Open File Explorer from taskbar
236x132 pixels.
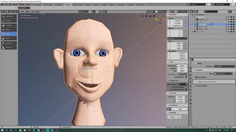pyautogui.click(x=20, y=130)
